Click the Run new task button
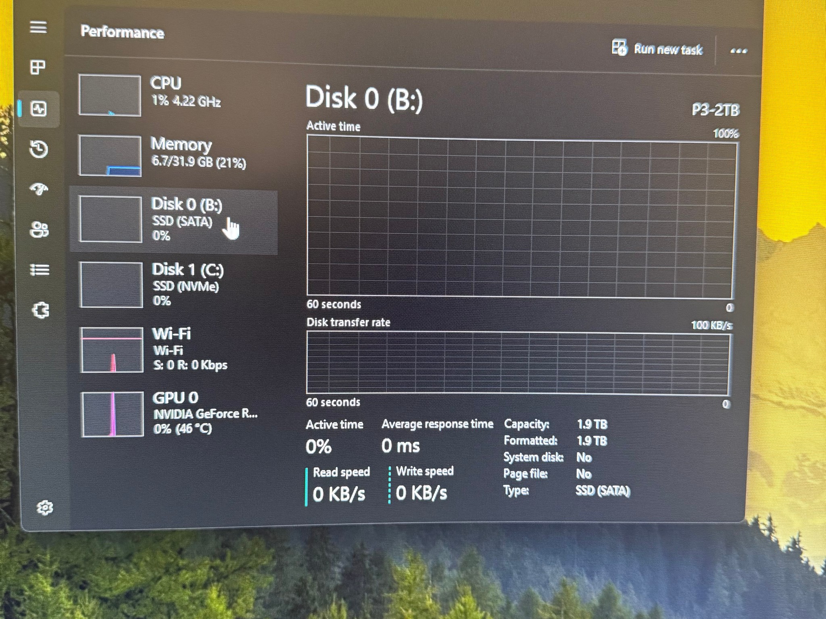 coord(657,49)
